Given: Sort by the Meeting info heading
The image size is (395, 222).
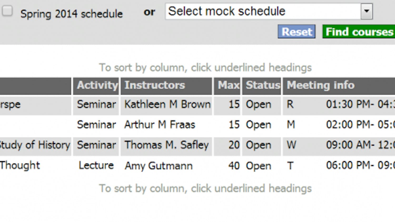Looking at the screenshot, I should click(x=320, y=85).
